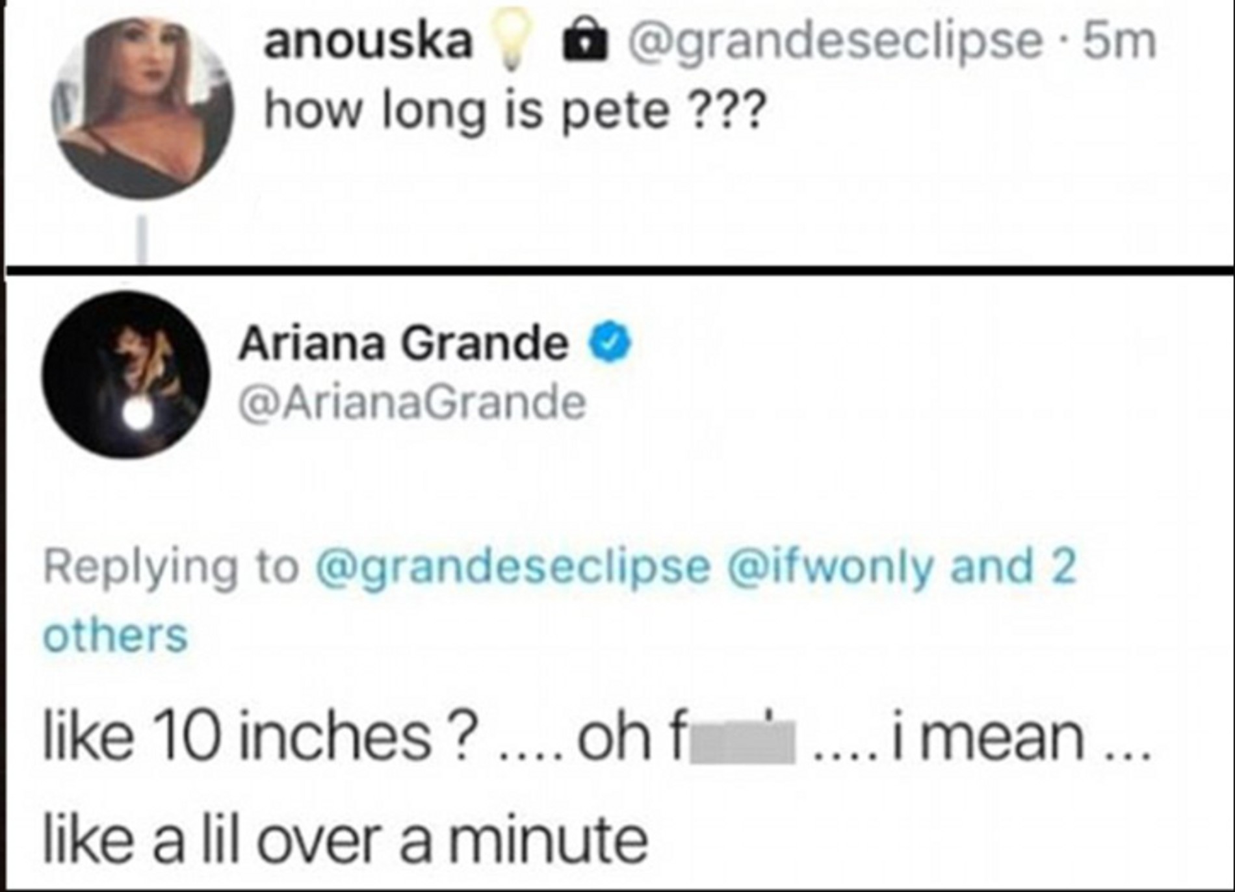Select the "how long is pete ???" tweet text
The width and height of the screenshot is (1235, 892).
515,110
